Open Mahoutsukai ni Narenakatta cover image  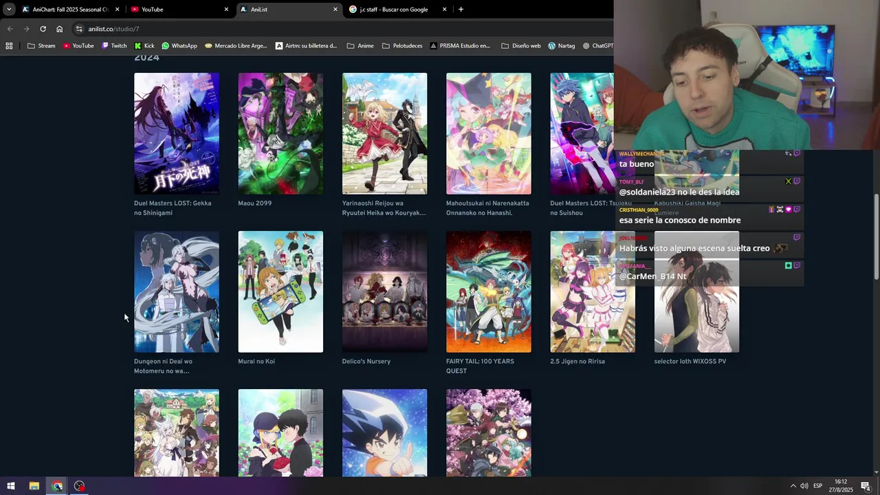tap(489, 133)
